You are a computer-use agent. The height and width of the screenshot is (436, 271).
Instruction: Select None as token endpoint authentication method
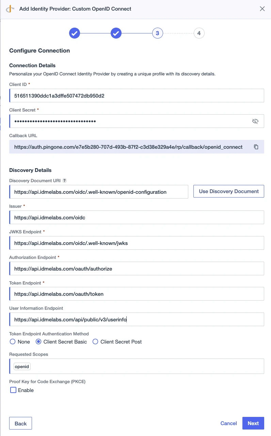[x=12, y=341]
